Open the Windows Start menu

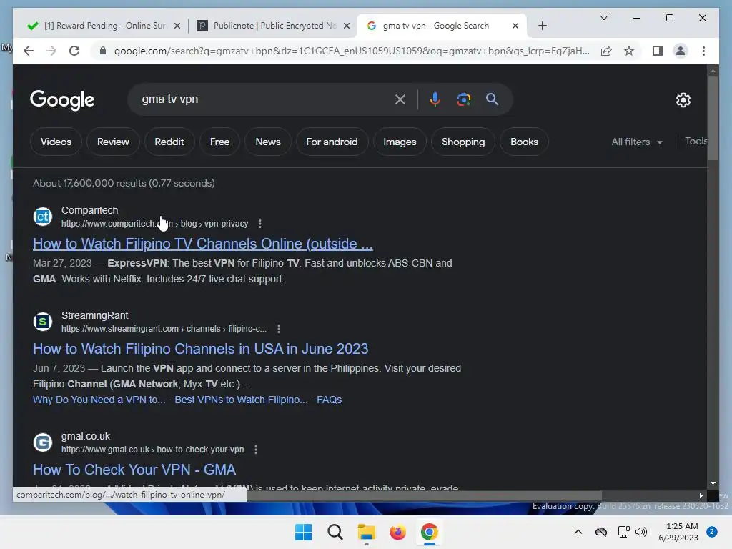click(x=303, y=532)
